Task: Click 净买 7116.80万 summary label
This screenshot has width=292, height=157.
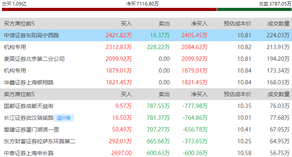Action: pyautogui.click(x=143, y=4)
